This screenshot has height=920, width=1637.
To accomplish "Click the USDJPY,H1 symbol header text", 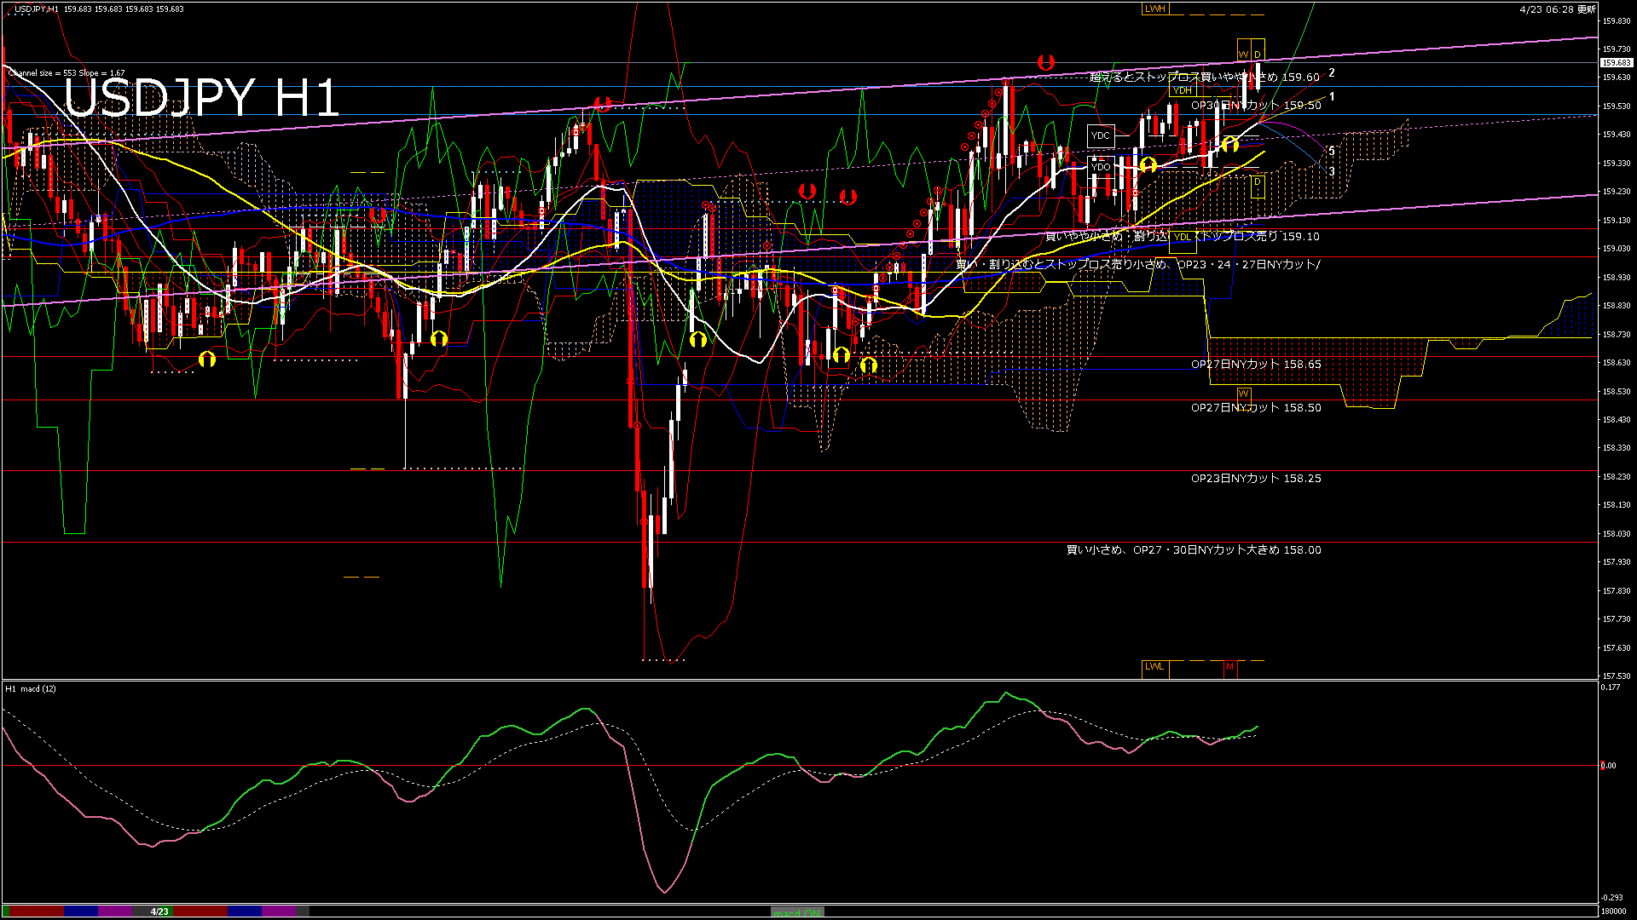I will (x=37, y=9).
